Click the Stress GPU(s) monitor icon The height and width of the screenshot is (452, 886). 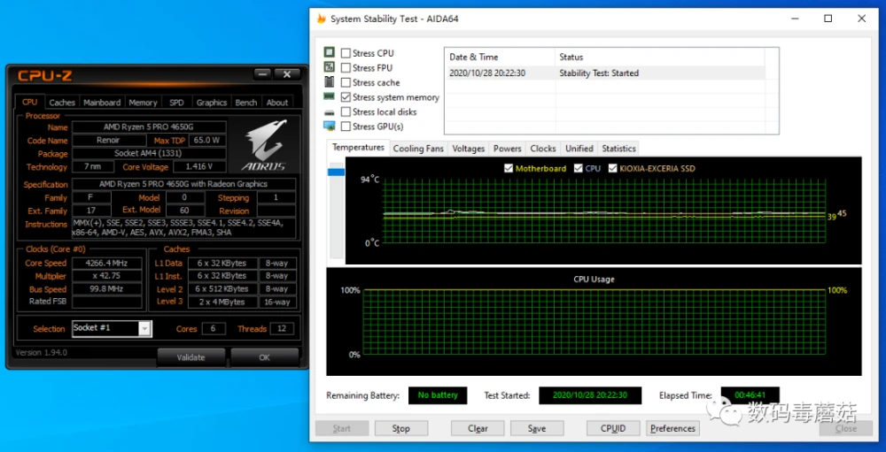pyautogui.click(x=330, y=126)
